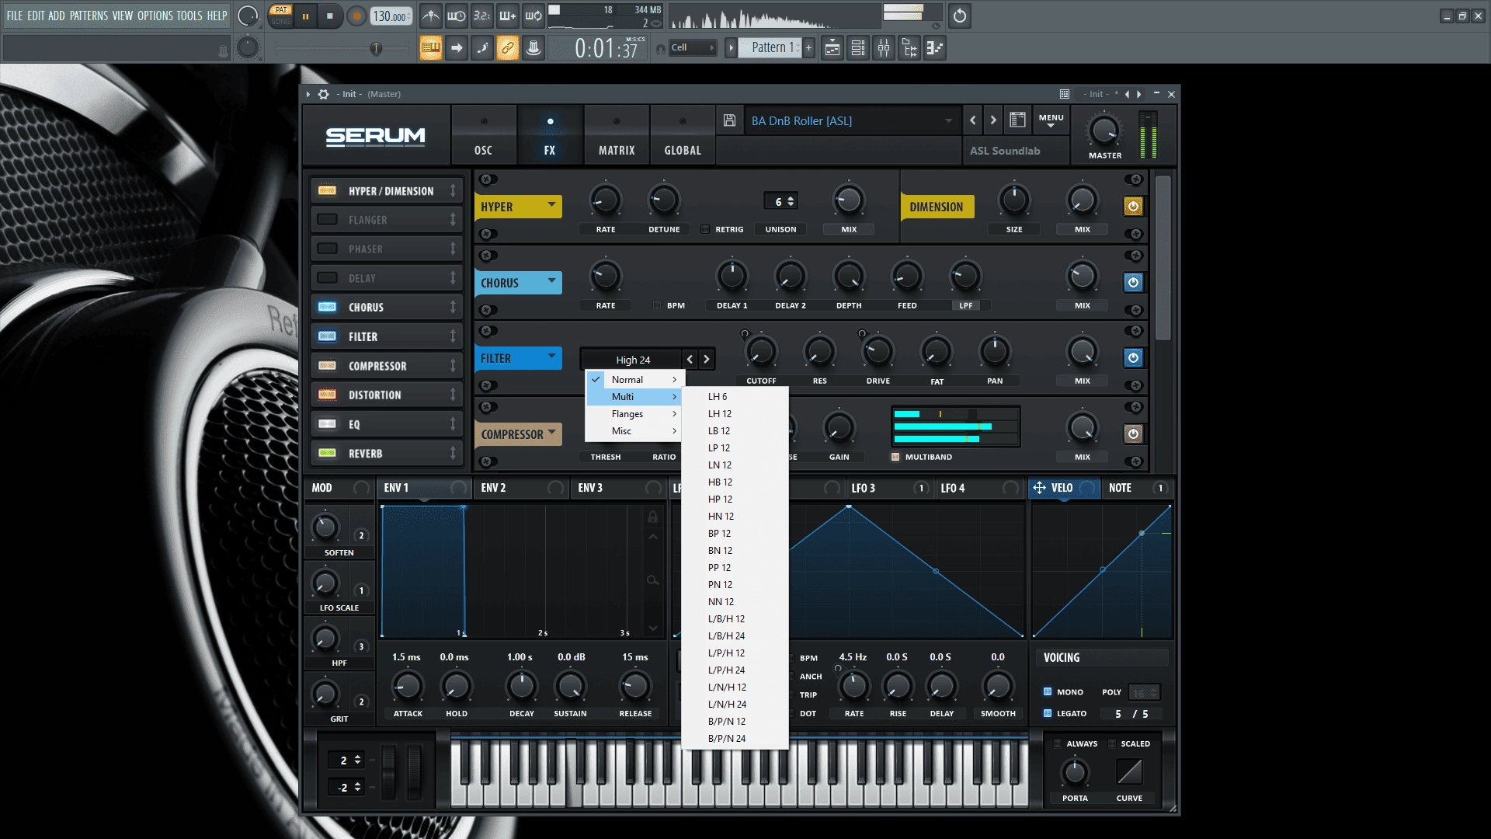Enable the RETRIG checkbox in Hyper

pos(705,229)
